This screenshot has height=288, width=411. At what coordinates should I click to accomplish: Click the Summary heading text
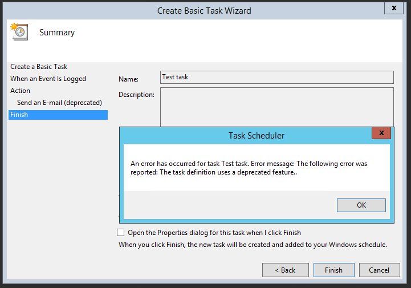click(x=57, y=33)
